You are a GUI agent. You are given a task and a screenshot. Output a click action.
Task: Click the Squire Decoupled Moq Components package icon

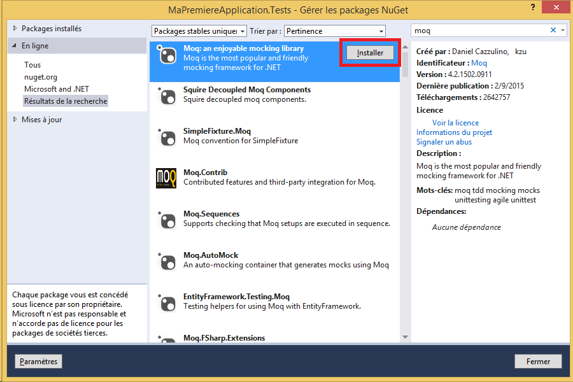(x=167, y=97)
